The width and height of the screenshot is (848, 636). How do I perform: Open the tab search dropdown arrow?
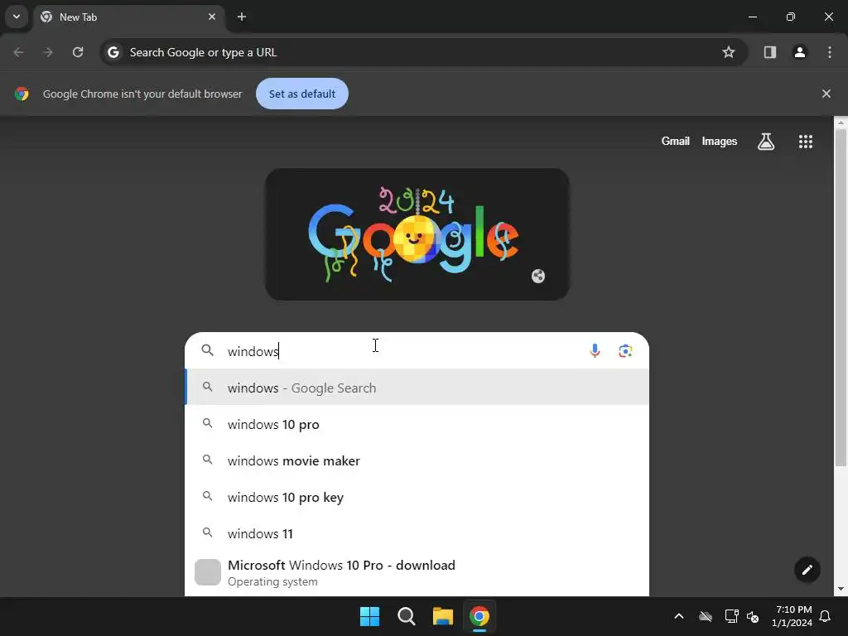coord(17,17)
